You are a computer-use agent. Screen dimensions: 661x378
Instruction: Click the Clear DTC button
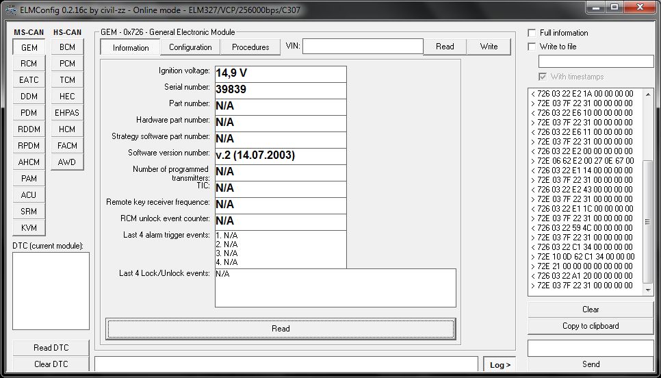(51, 364)
